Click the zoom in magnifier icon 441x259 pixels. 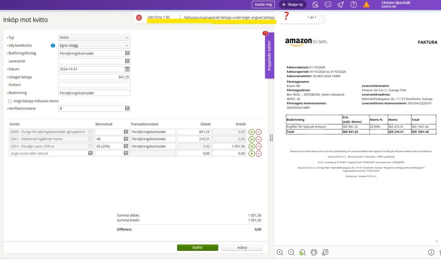coord(280,252)
